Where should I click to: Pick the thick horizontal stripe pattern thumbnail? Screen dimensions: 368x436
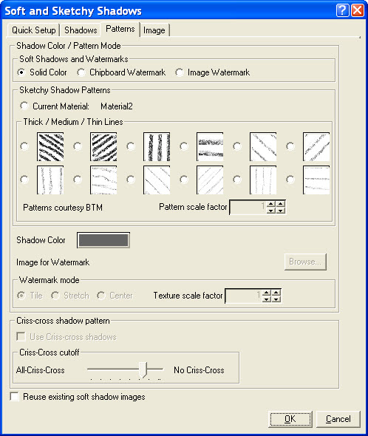pyautogui.click(x=210, y=147)
